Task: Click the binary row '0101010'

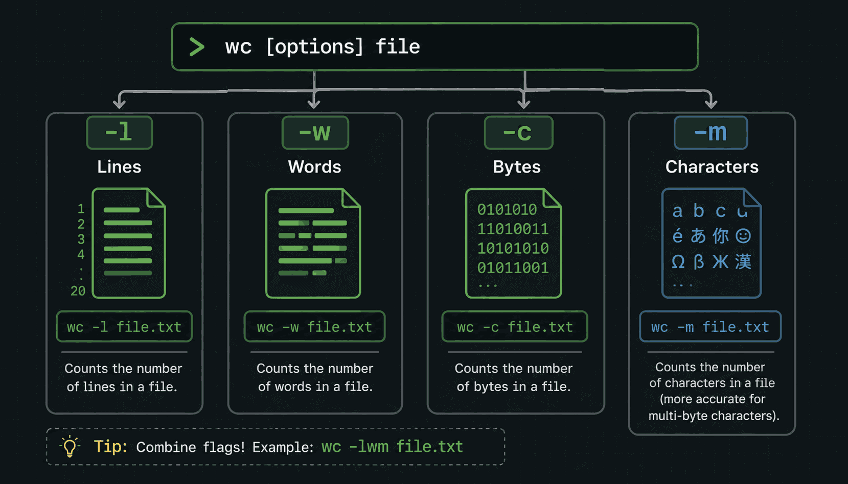Action: 507,209
